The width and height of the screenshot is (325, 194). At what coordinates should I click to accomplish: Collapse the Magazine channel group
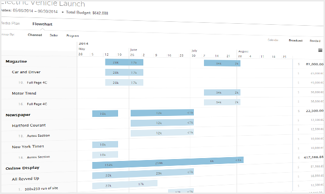point(16,62)
